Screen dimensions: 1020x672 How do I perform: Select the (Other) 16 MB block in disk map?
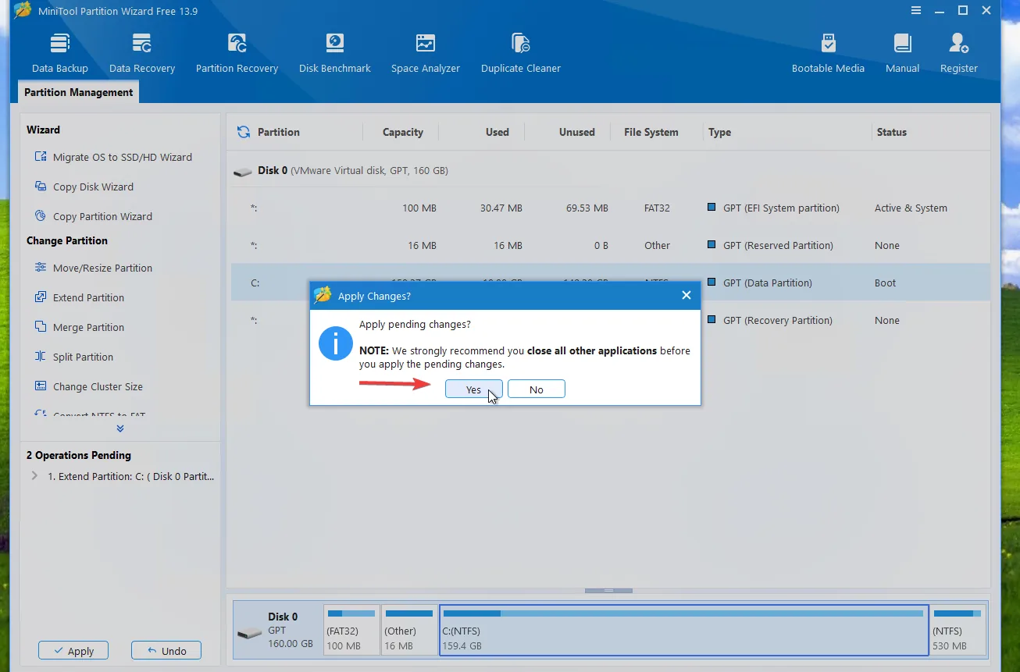tap(409, 631)
